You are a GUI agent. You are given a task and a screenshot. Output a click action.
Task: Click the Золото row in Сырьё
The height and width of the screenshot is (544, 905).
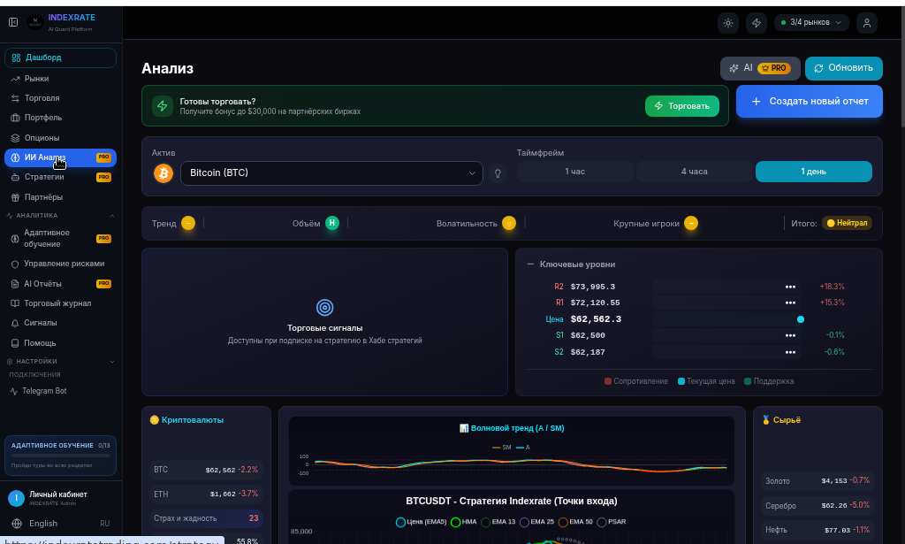pos(818,480)
